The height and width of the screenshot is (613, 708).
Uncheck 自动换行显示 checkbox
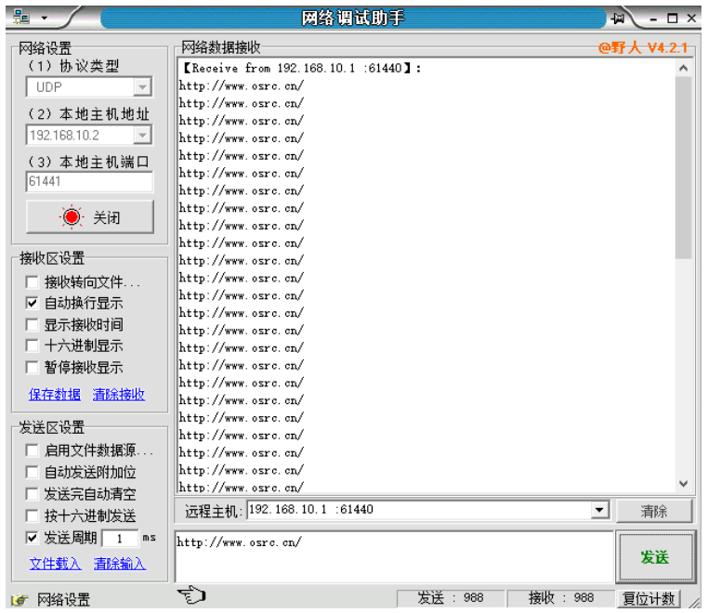pyautogui.click(x=33, y=303)
